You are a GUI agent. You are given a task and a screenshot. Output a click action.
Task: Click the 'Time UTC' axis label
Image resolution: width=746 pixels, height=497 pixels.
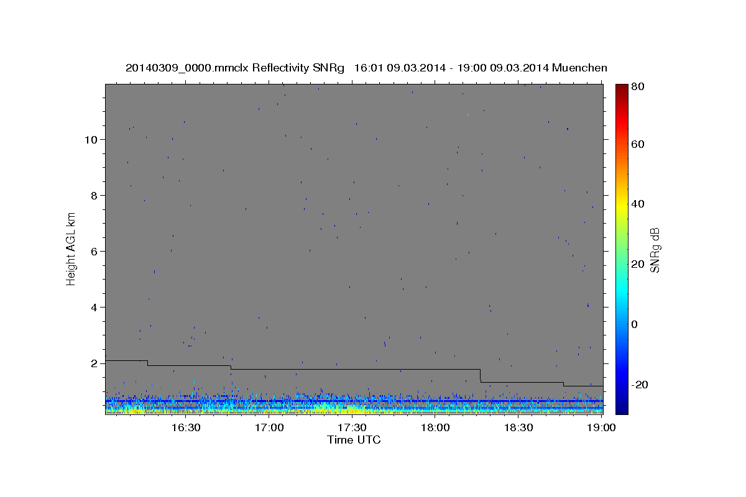click(x=354, y=440)
